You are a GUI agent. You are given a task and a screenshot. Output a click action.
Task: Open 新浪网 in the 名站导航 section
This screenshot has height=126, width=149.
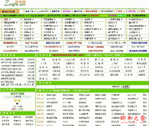tap(84, 60)
